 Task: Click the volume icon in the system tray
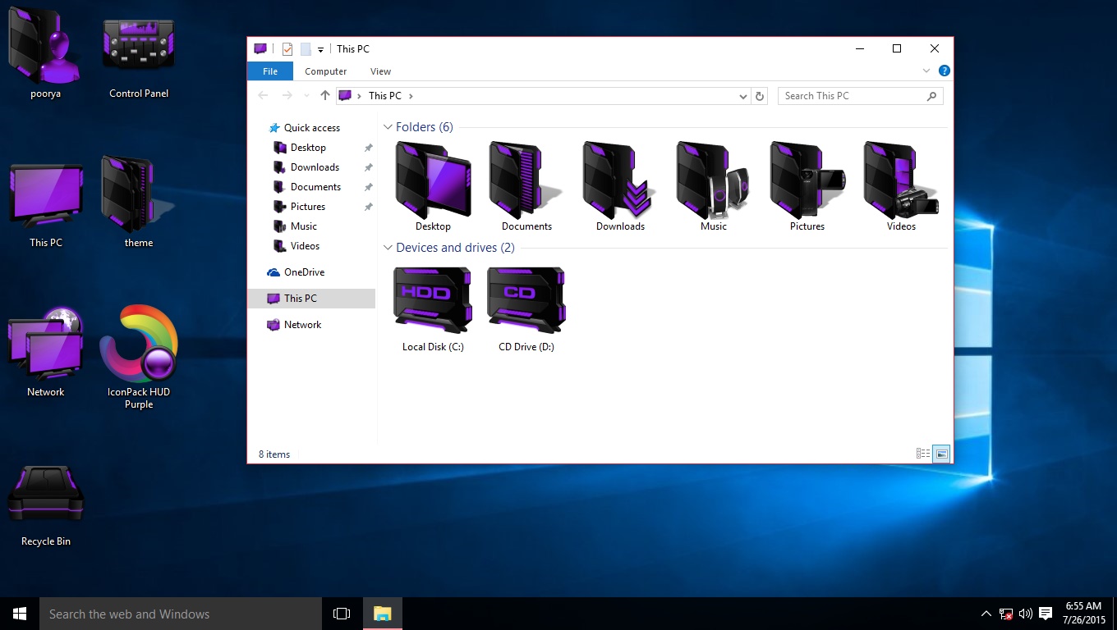click(1025, 613)
